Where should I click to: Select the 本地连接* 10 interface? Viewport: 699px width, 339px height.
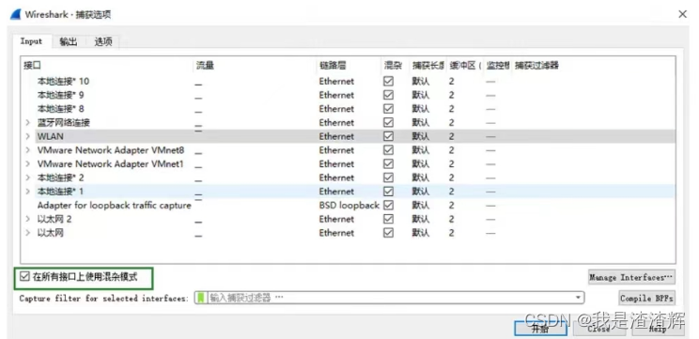[x=63, y=81]
